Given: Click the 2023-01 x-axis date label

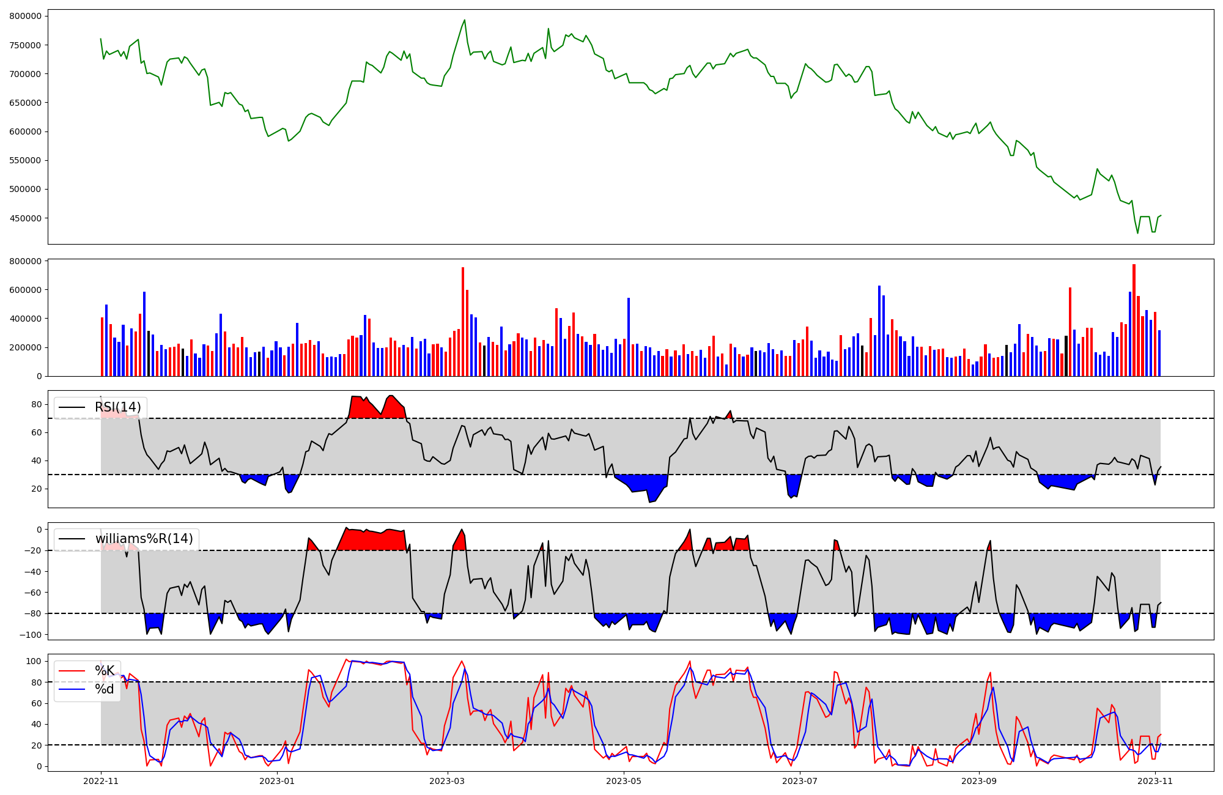Looking at the screenshot, I should (x=278, y=781).
